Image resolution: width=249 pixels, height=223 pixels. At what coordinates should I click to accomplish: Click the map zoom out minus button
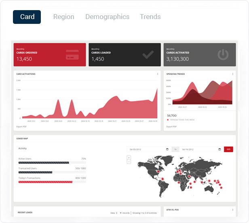point(129,161)
